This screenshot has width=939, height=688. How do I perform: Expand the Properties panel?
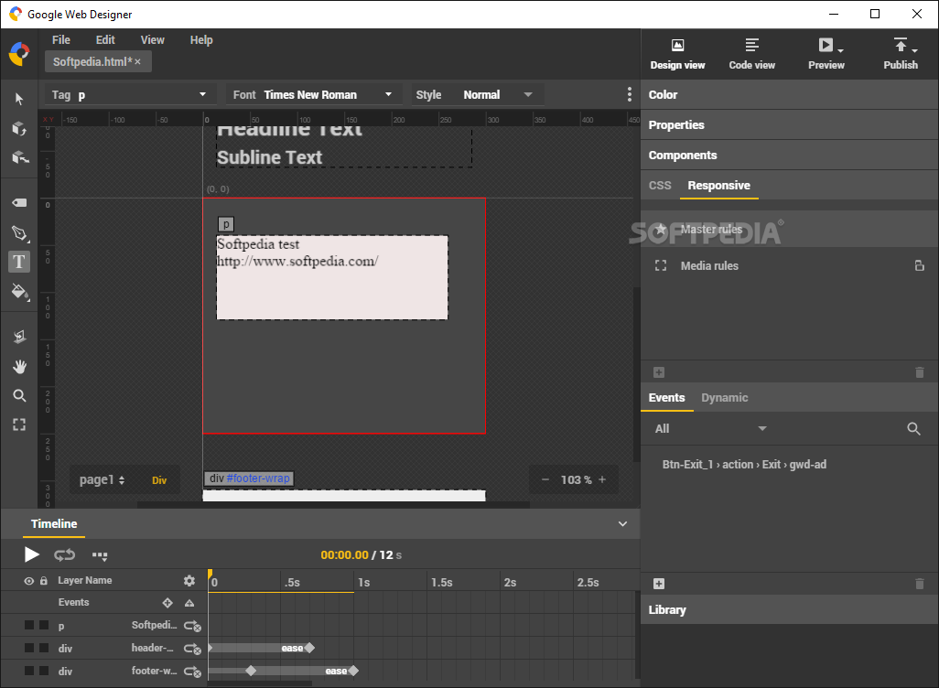click(x=789, y=124)
